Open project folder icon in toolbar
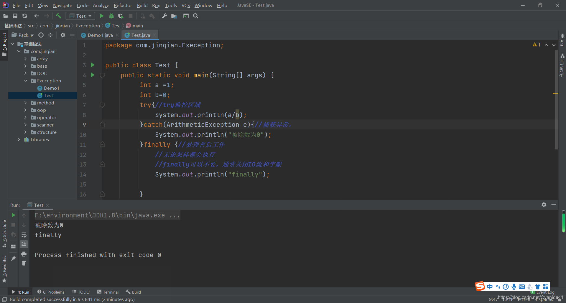Image resolution: width=566 pixels, height=303 pixels. pyautogui.click(x=6, y=16)
